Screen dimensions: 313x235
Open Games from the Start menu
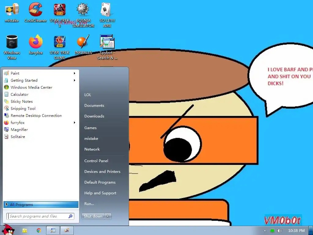coord(90,128)
